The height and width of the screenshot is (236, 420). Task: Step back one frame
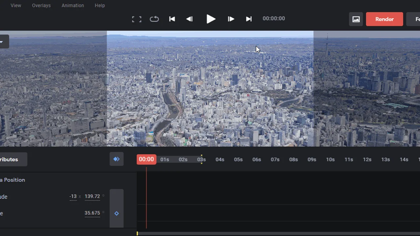189,19
